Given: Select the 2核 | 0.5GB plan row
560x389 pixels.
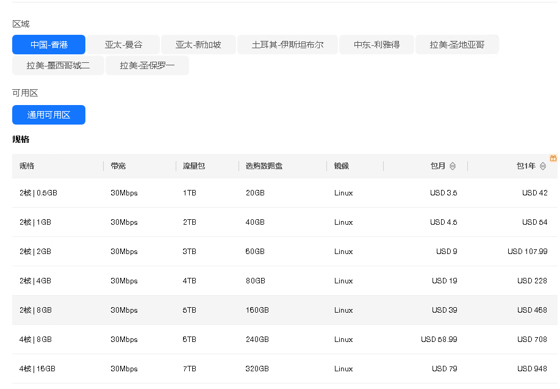Looking at the screenshot, I should click(285, 193).
